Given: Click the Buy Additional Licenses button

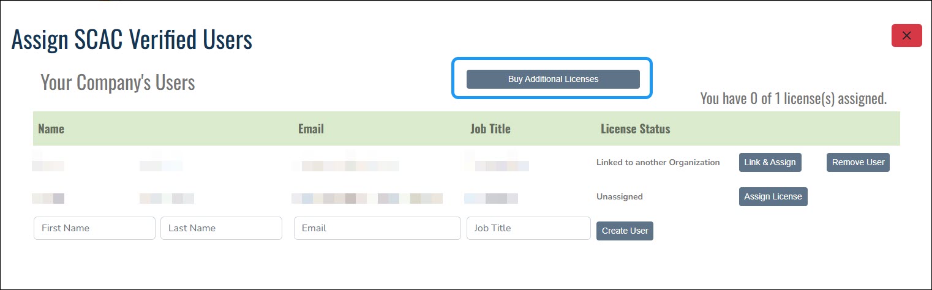Looking at the screenshot, I should click(553, 79).
